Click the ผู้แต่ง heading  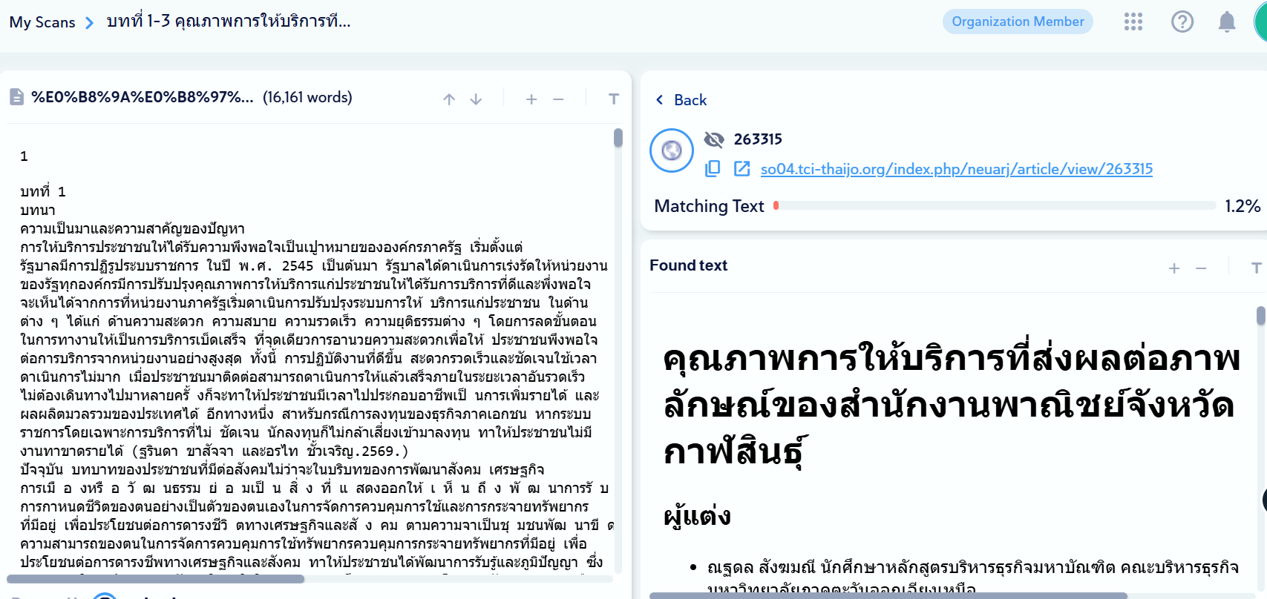tap(697, 515)
